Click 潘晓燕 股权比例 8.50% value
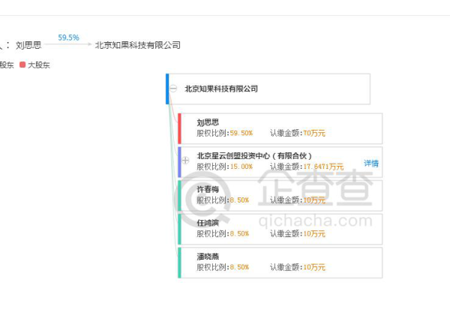This screenshot has height=328, width=450. (239, 267)
